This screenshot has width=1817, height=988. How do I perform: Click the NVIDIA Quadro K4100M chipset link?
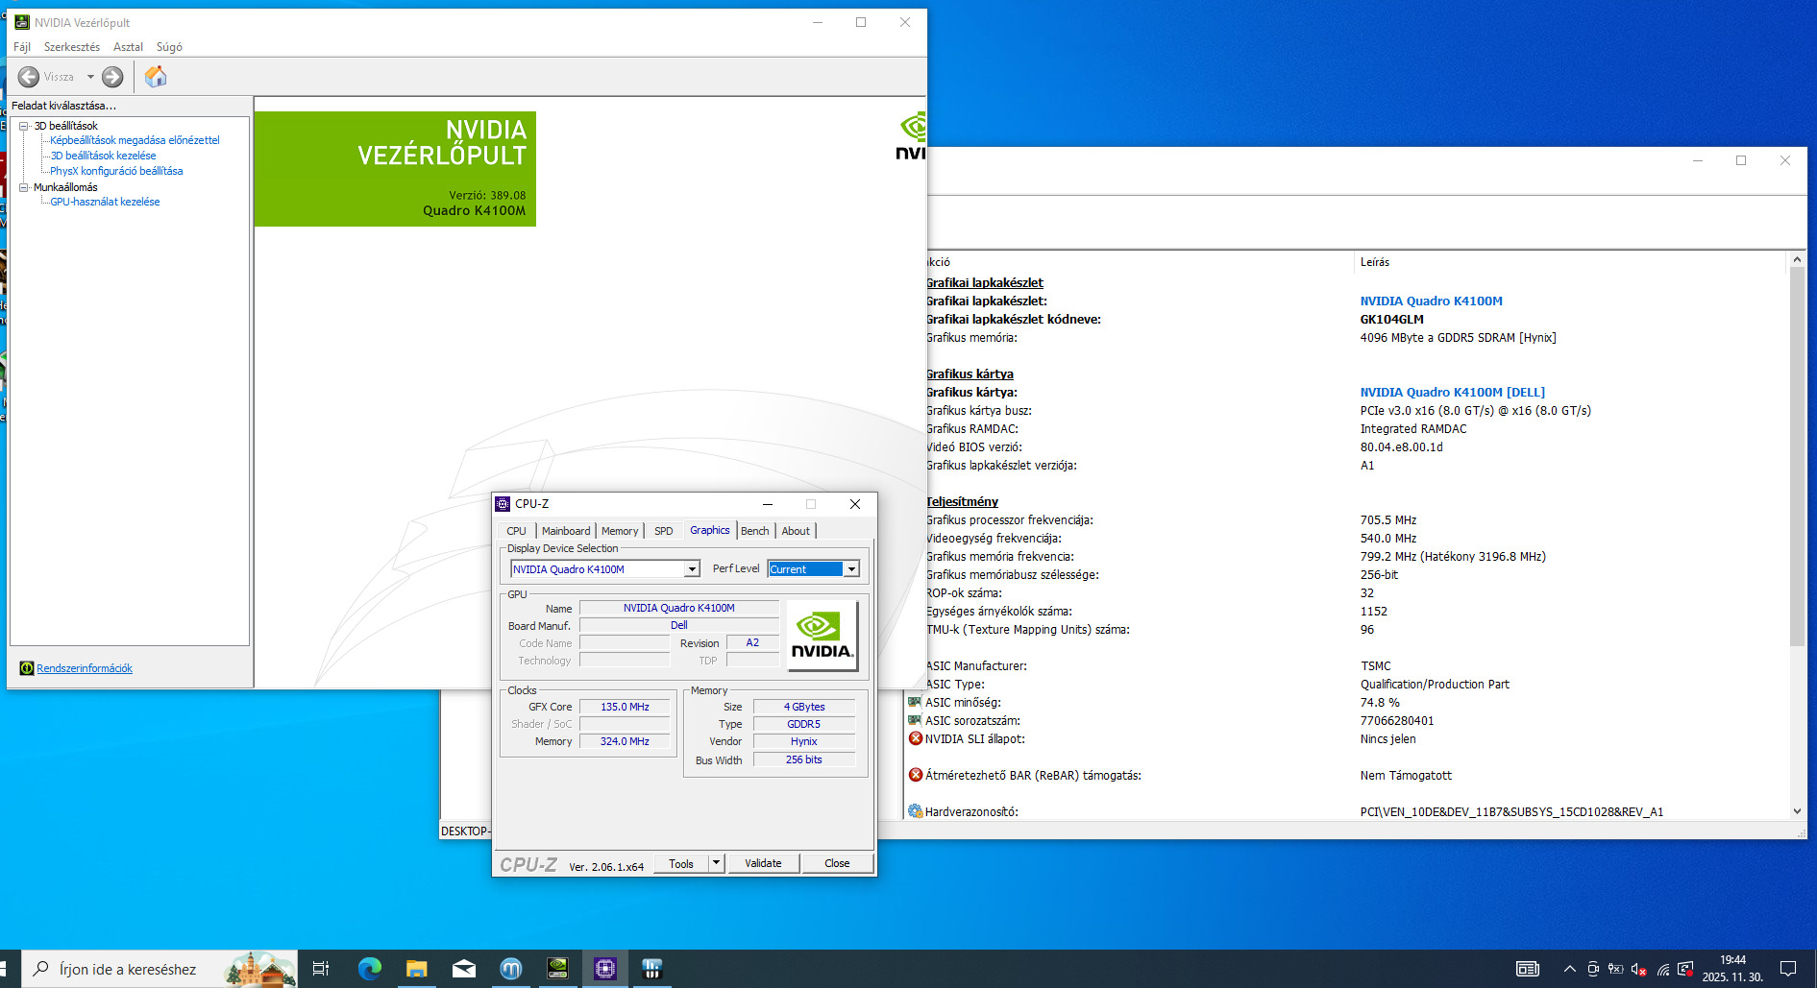tap(1431, 301)
